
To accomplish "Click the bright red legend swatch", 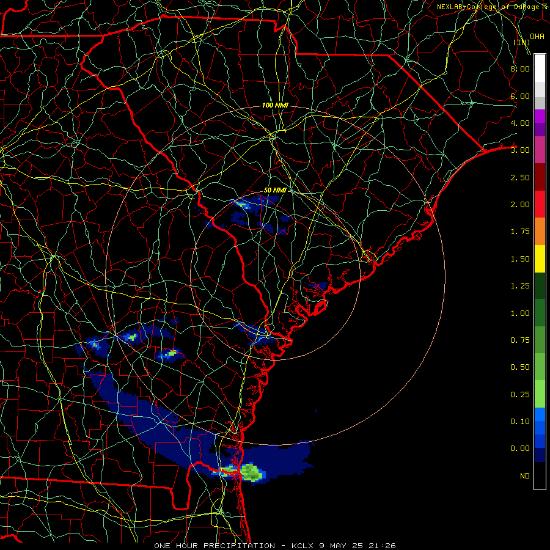I will tap(540, 204).
